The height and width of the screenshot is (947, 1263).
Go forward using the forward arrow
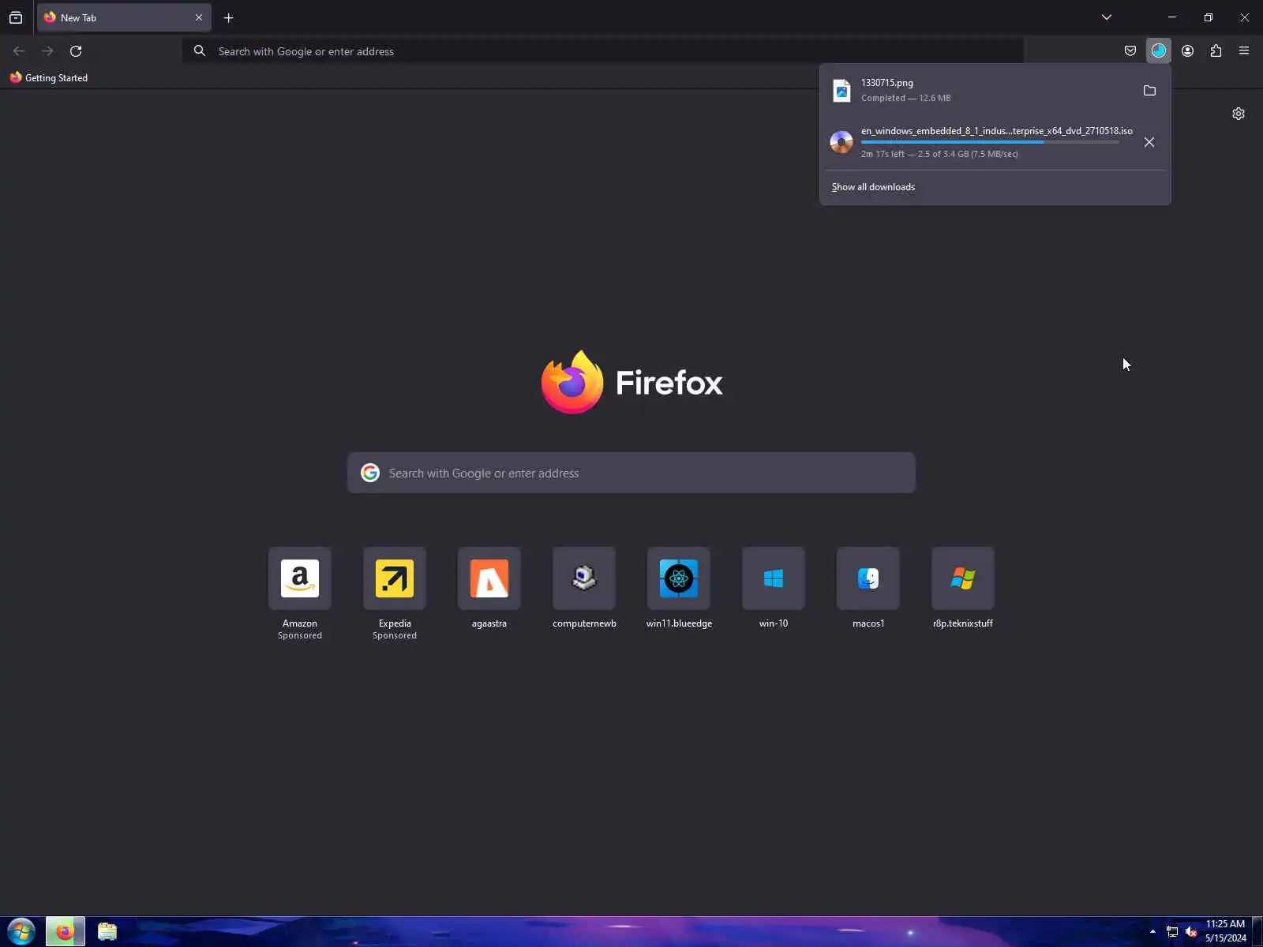click(47, 51)
